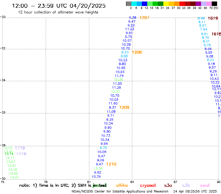Screen dimensions: 221x194
Task: Pick the bright red swatch in the color scale
Action: tap(182, 4)
